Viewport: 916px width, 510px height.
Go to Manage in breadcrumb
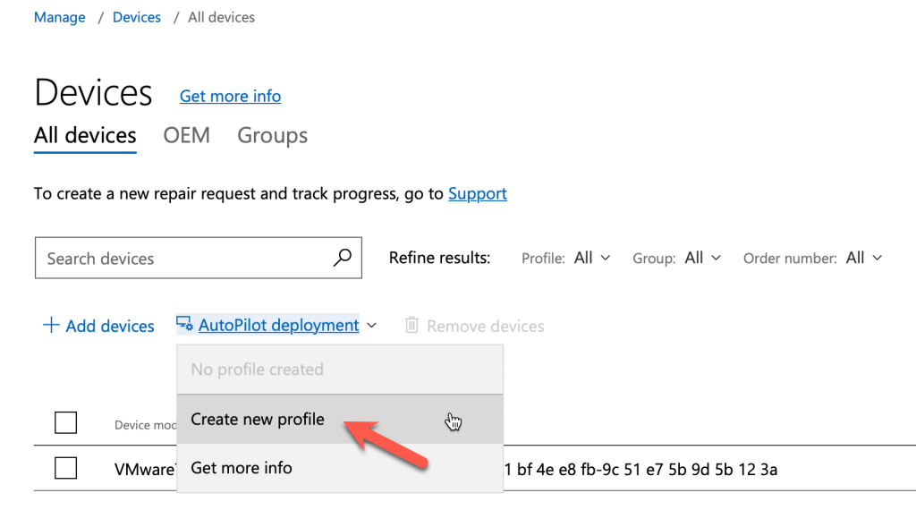click(59, 17)
